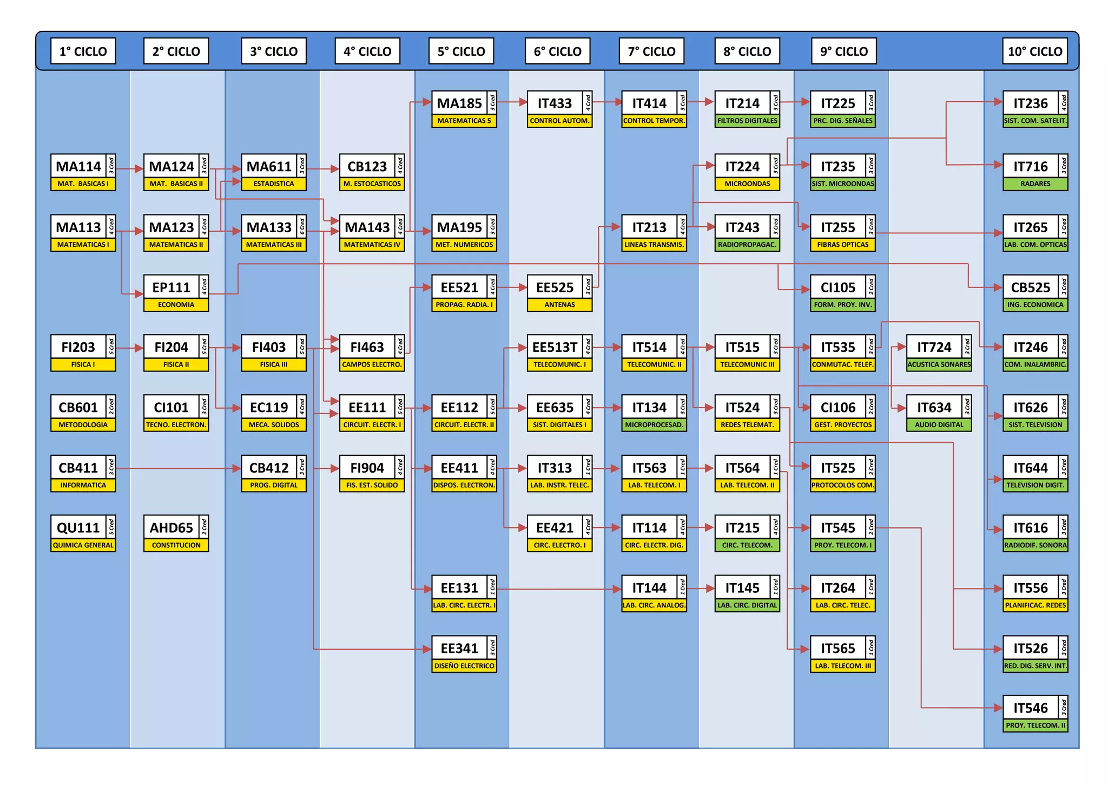Click the 1° CICLO header box
Viewport: 1108px width, 785px height.
[83, 51]
